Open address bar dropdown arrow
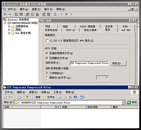Image resolution: width=141 pixels, height=130 pixels. 124,102
